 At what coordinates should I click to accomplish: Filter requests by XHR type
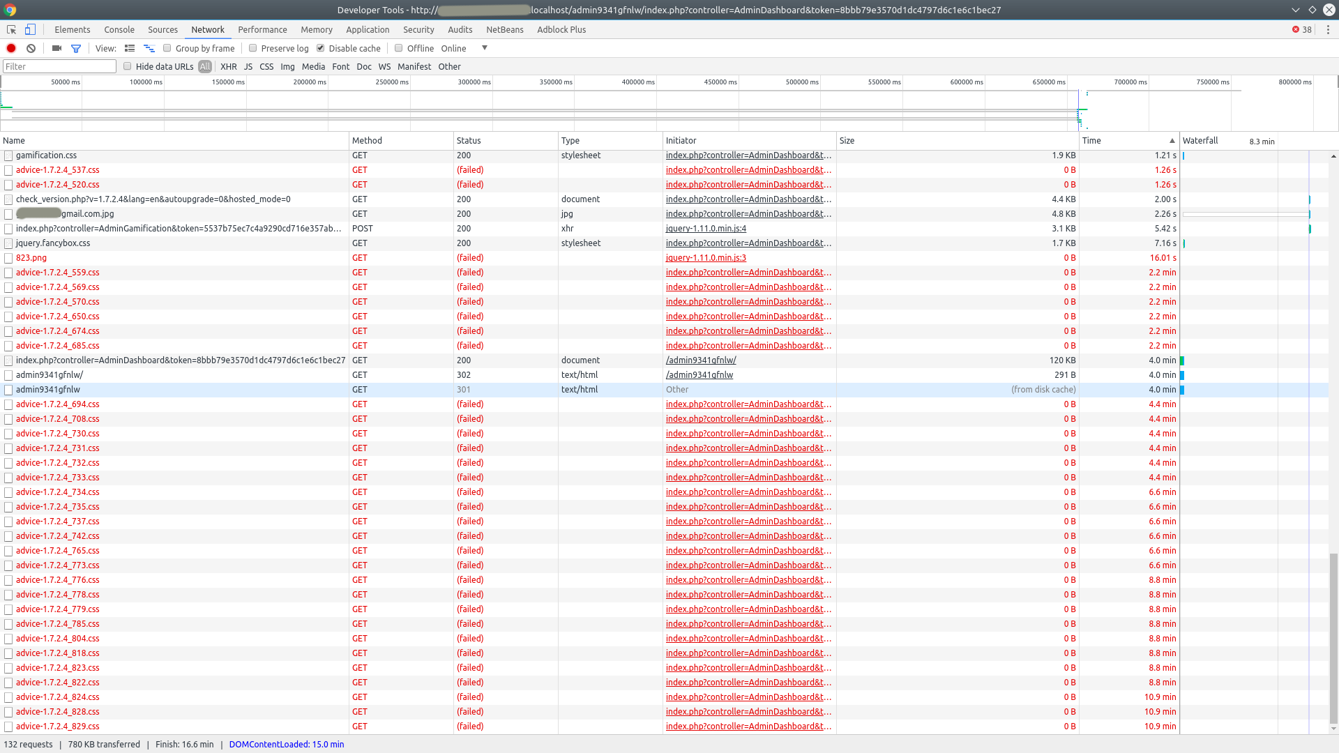tap(229, 66)
